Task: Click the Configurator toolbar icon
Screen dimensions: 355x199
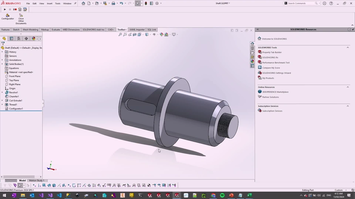Action: click(7, 15)
